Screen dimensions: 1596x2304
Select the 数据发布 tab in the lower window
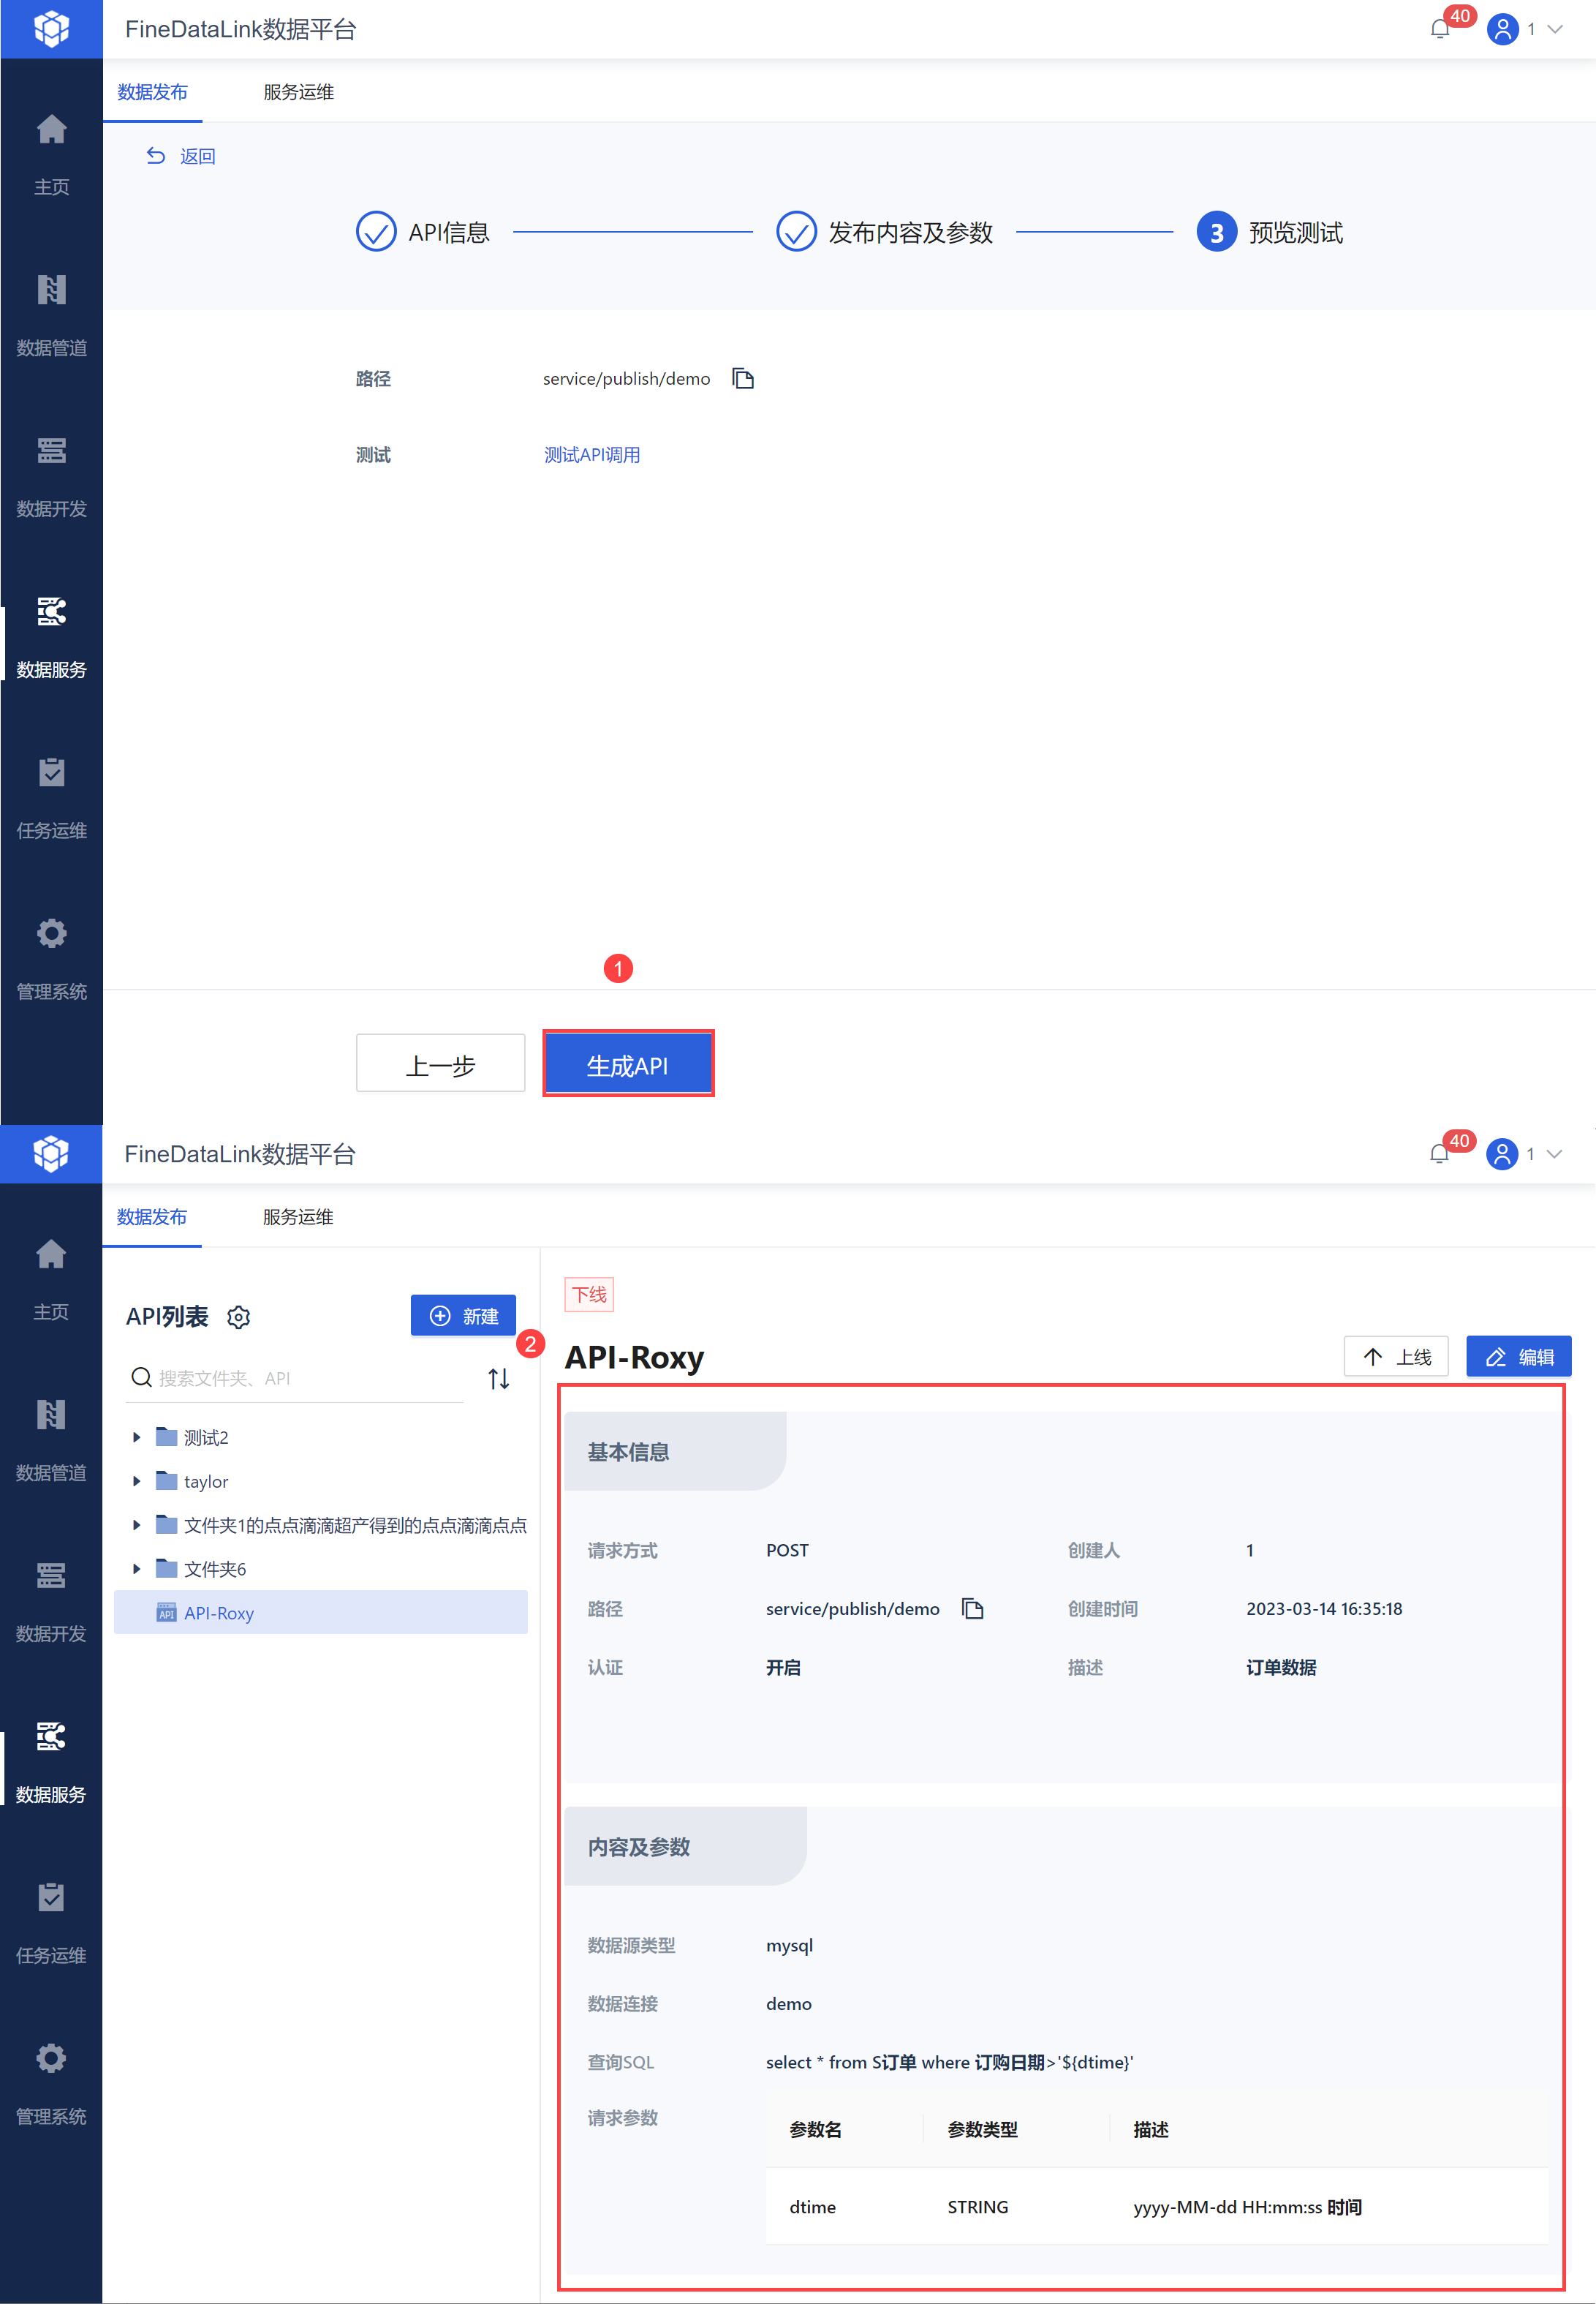[152, 1216]
